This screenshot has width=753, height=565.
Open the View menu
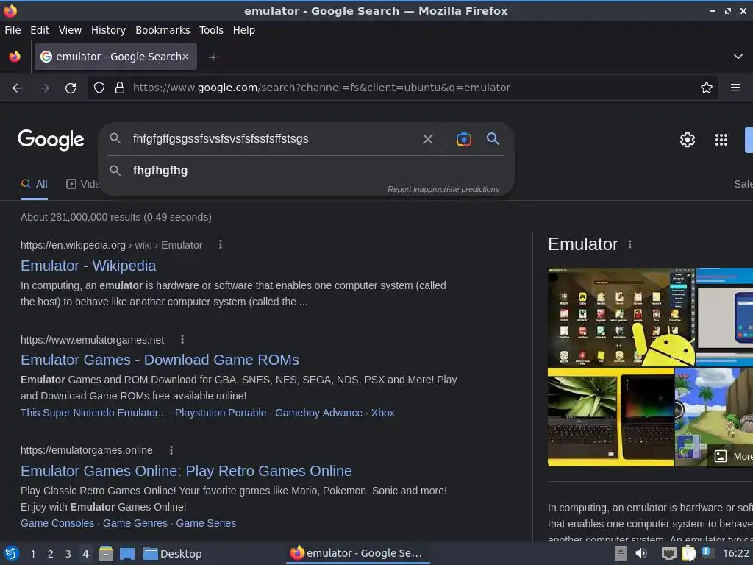[x=70, y=30]
